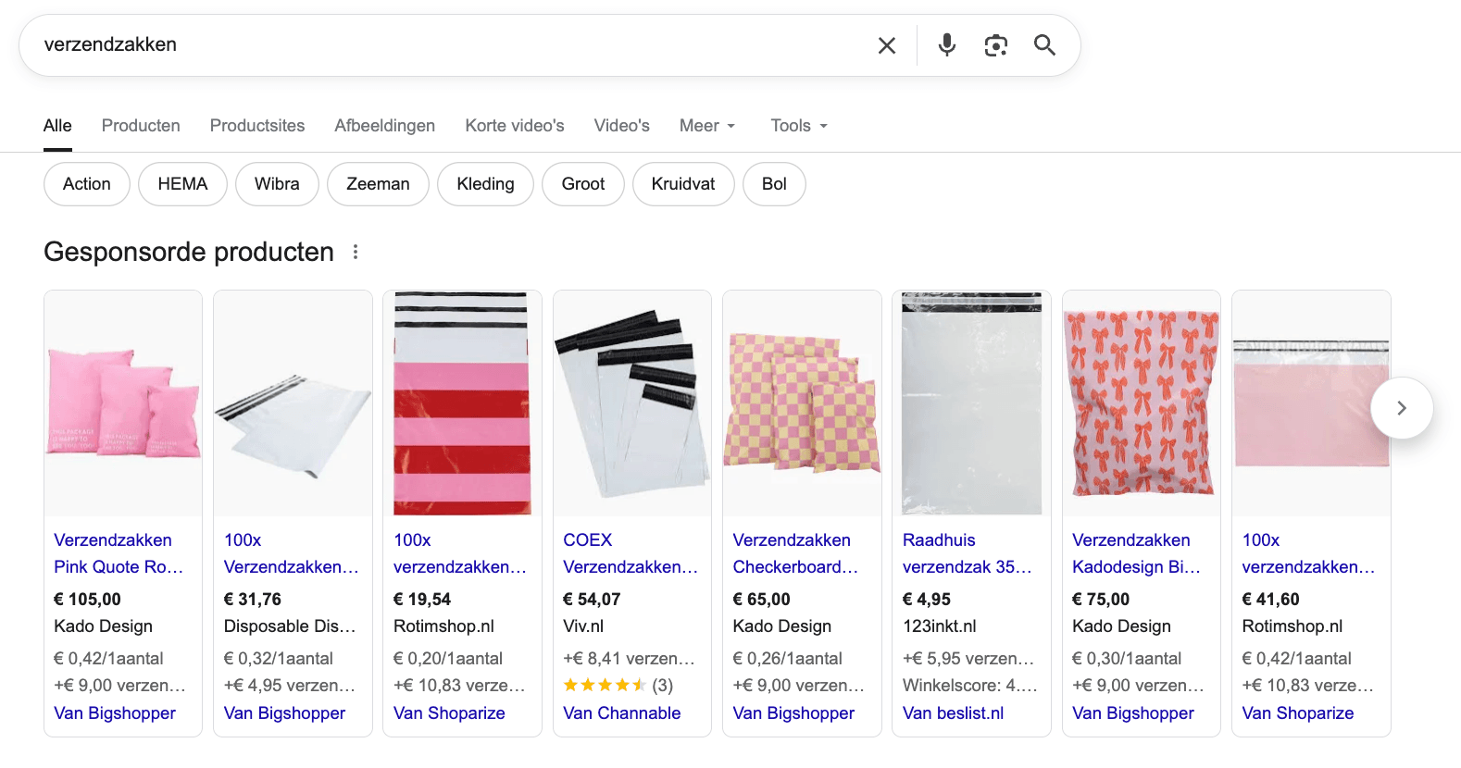Submit search with magnifying glass icon
The image size is (1461, 768).
(x=1044, y=45)
